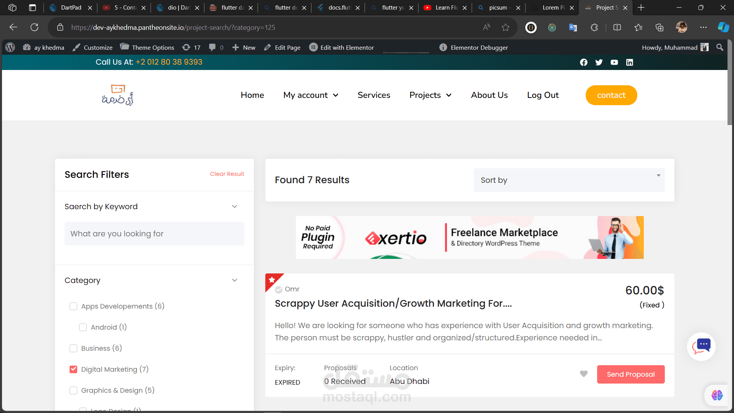The width and height of the screenshot is (734, 413).
Task: Open the Twitter social icon link
Action: pos(599,62)
